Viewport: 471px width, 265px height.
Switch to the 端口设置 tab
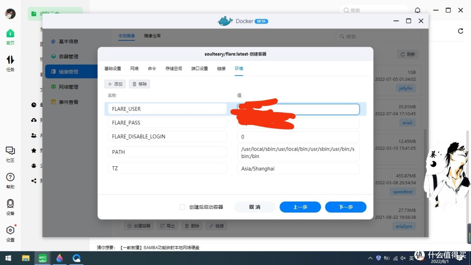tap(199, 69)
